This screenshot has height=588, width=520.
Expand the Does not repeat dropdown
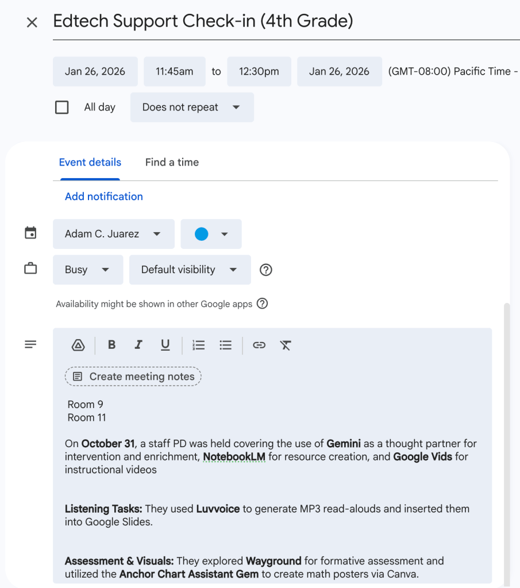(x=191, y=107)
